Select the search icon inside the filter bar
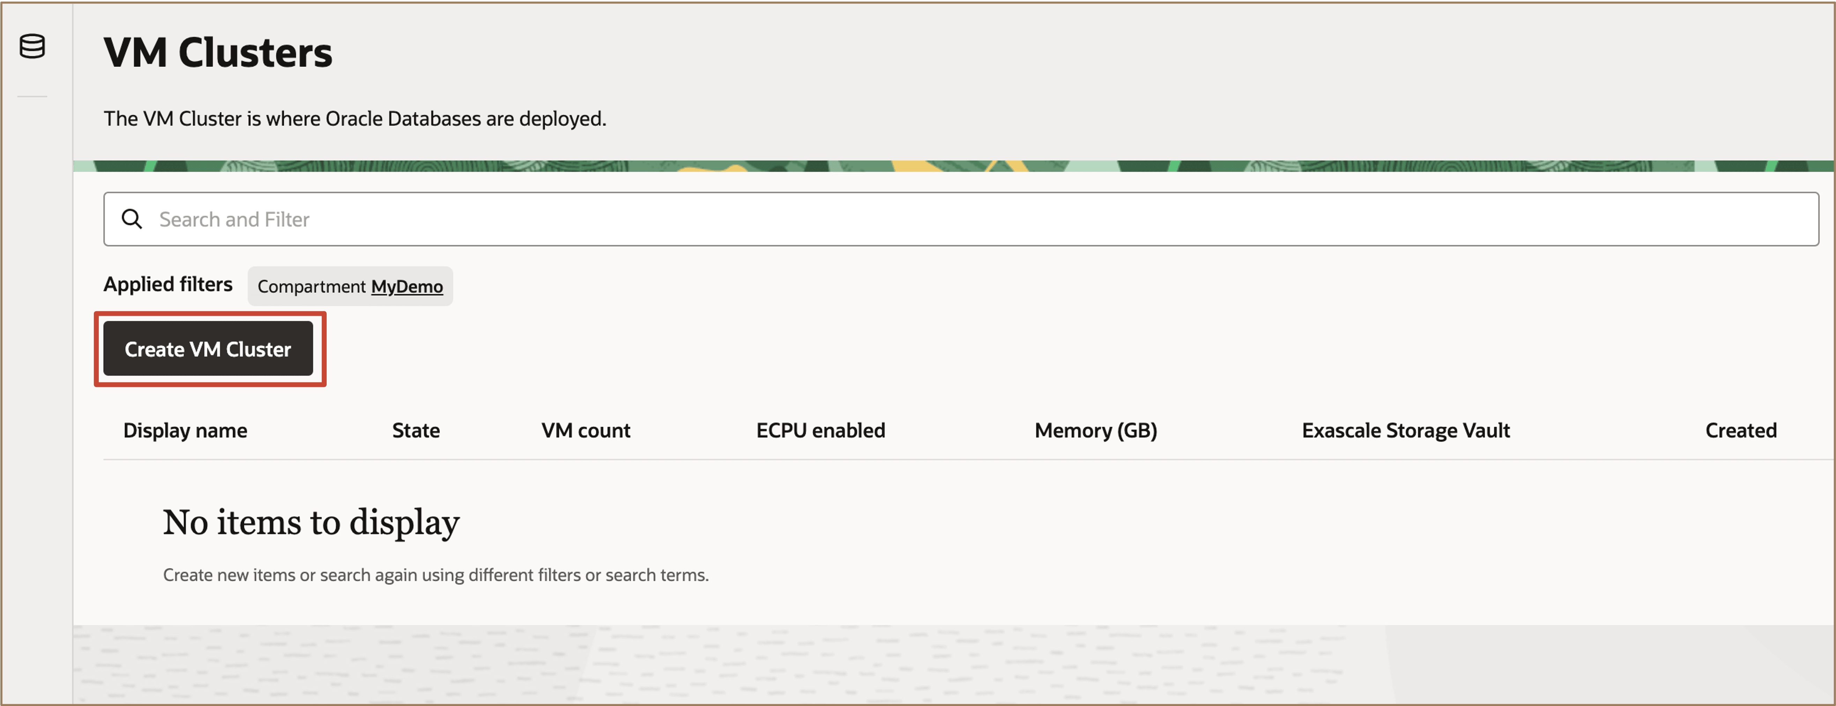This screenshot has height=706, width=1836. (x=133, y=219)
